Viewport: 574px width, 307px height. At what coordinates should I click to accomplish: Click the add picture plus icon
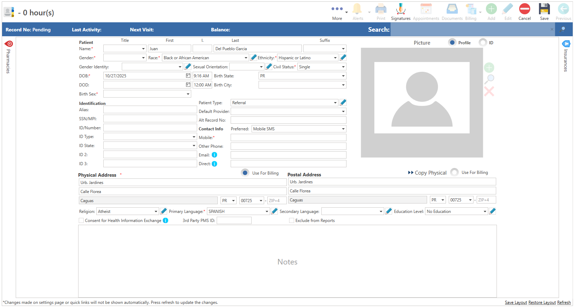point(489,68)
